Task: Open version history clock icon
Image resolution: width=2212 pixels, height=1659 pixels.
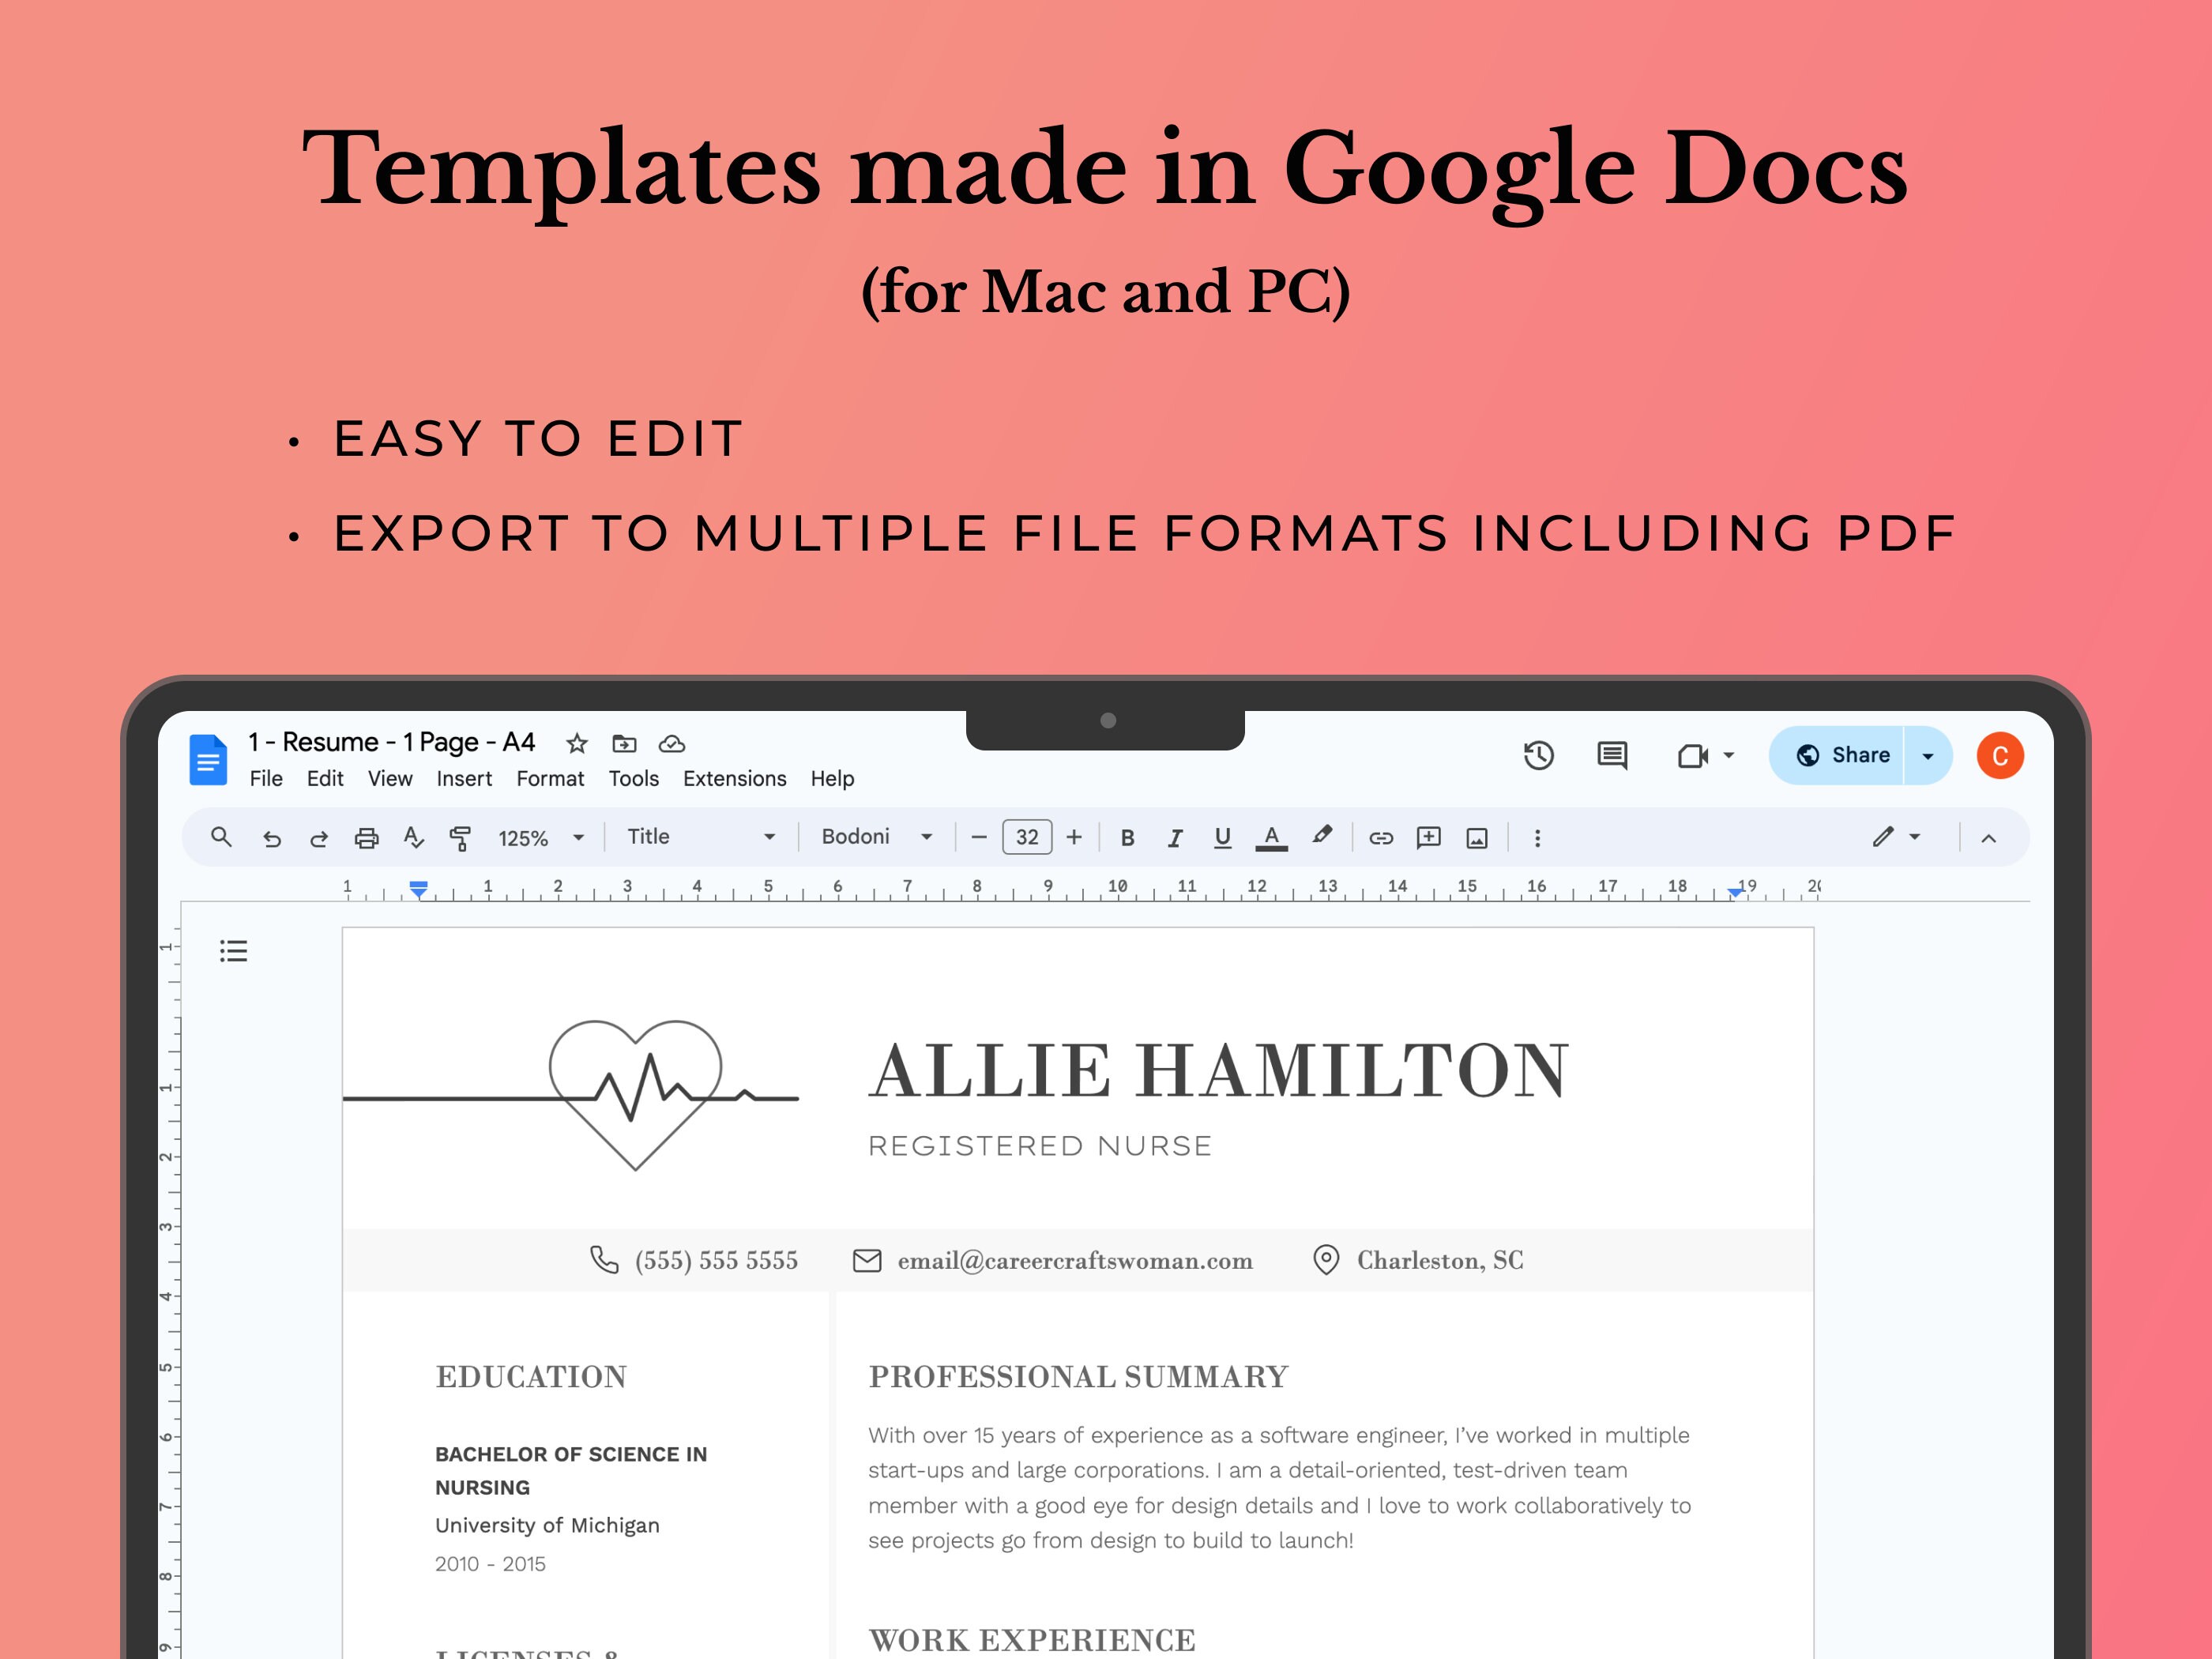Action: 1540,756
